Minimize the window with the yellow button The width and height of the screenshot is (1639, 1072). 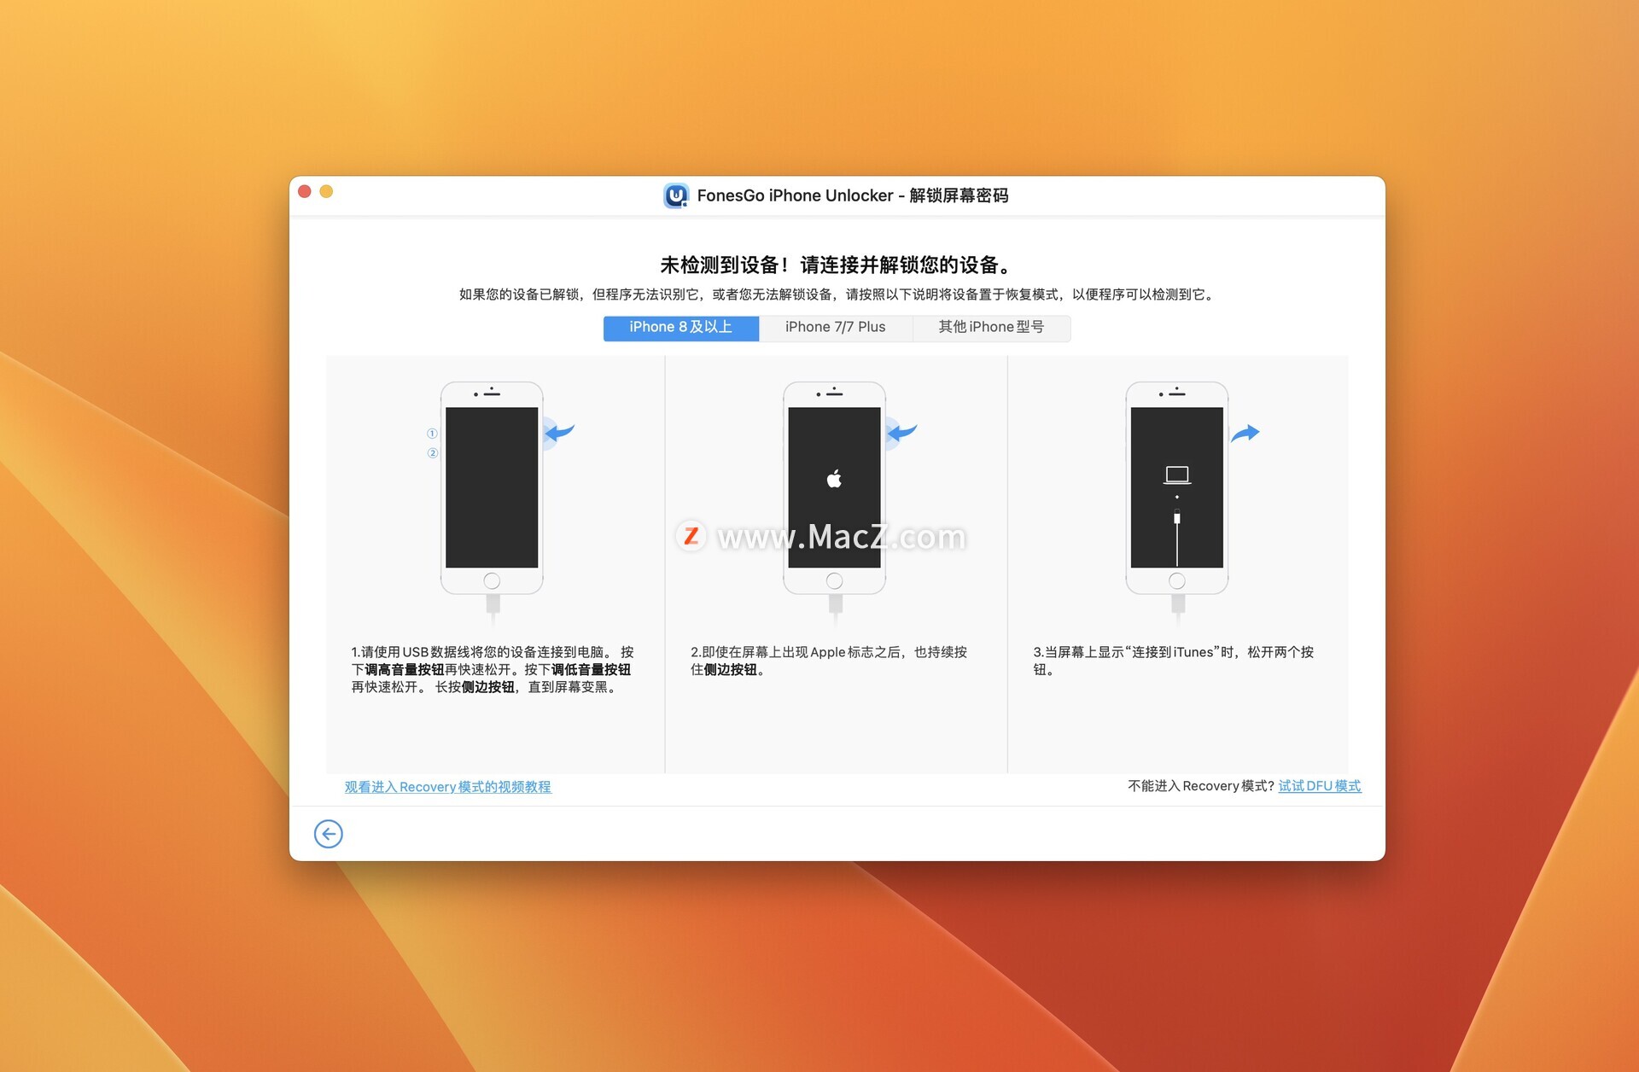point(326,192)
